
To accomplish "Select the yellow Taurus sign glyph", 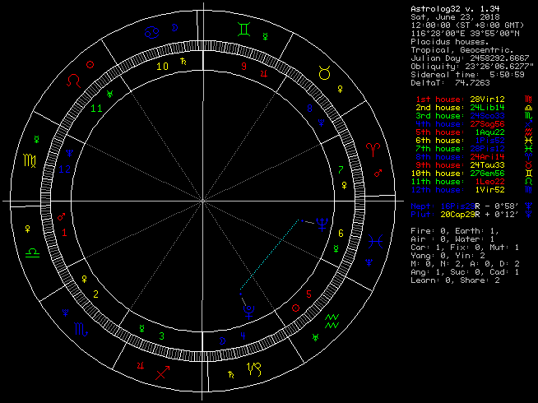I will 324,73.
